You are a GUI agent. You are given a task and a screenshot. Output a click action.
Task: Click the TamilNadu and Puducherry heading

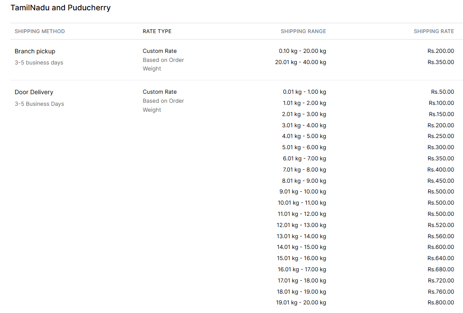[60, 8]
